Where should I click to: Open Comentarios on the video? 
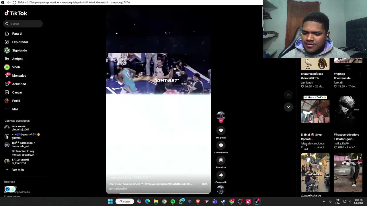pos(221,145)
